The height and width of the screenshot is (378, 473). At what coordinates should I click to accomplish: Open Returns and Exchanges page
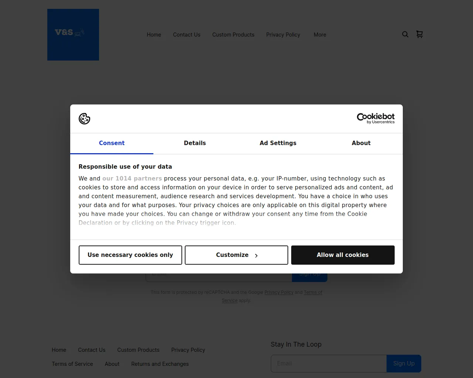click(160, 364)
